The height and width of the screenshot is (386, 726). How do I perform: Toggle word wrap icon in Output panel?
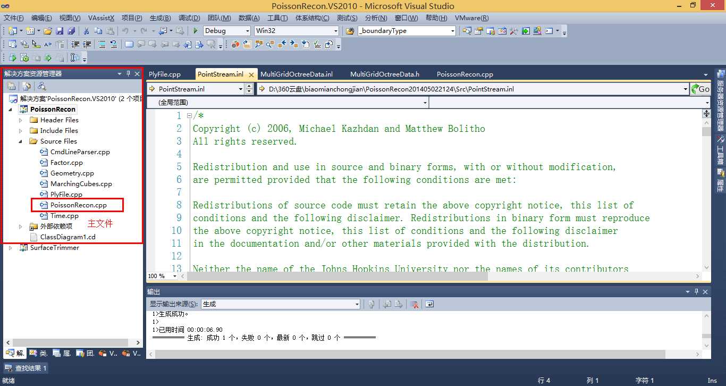(429, 304)
